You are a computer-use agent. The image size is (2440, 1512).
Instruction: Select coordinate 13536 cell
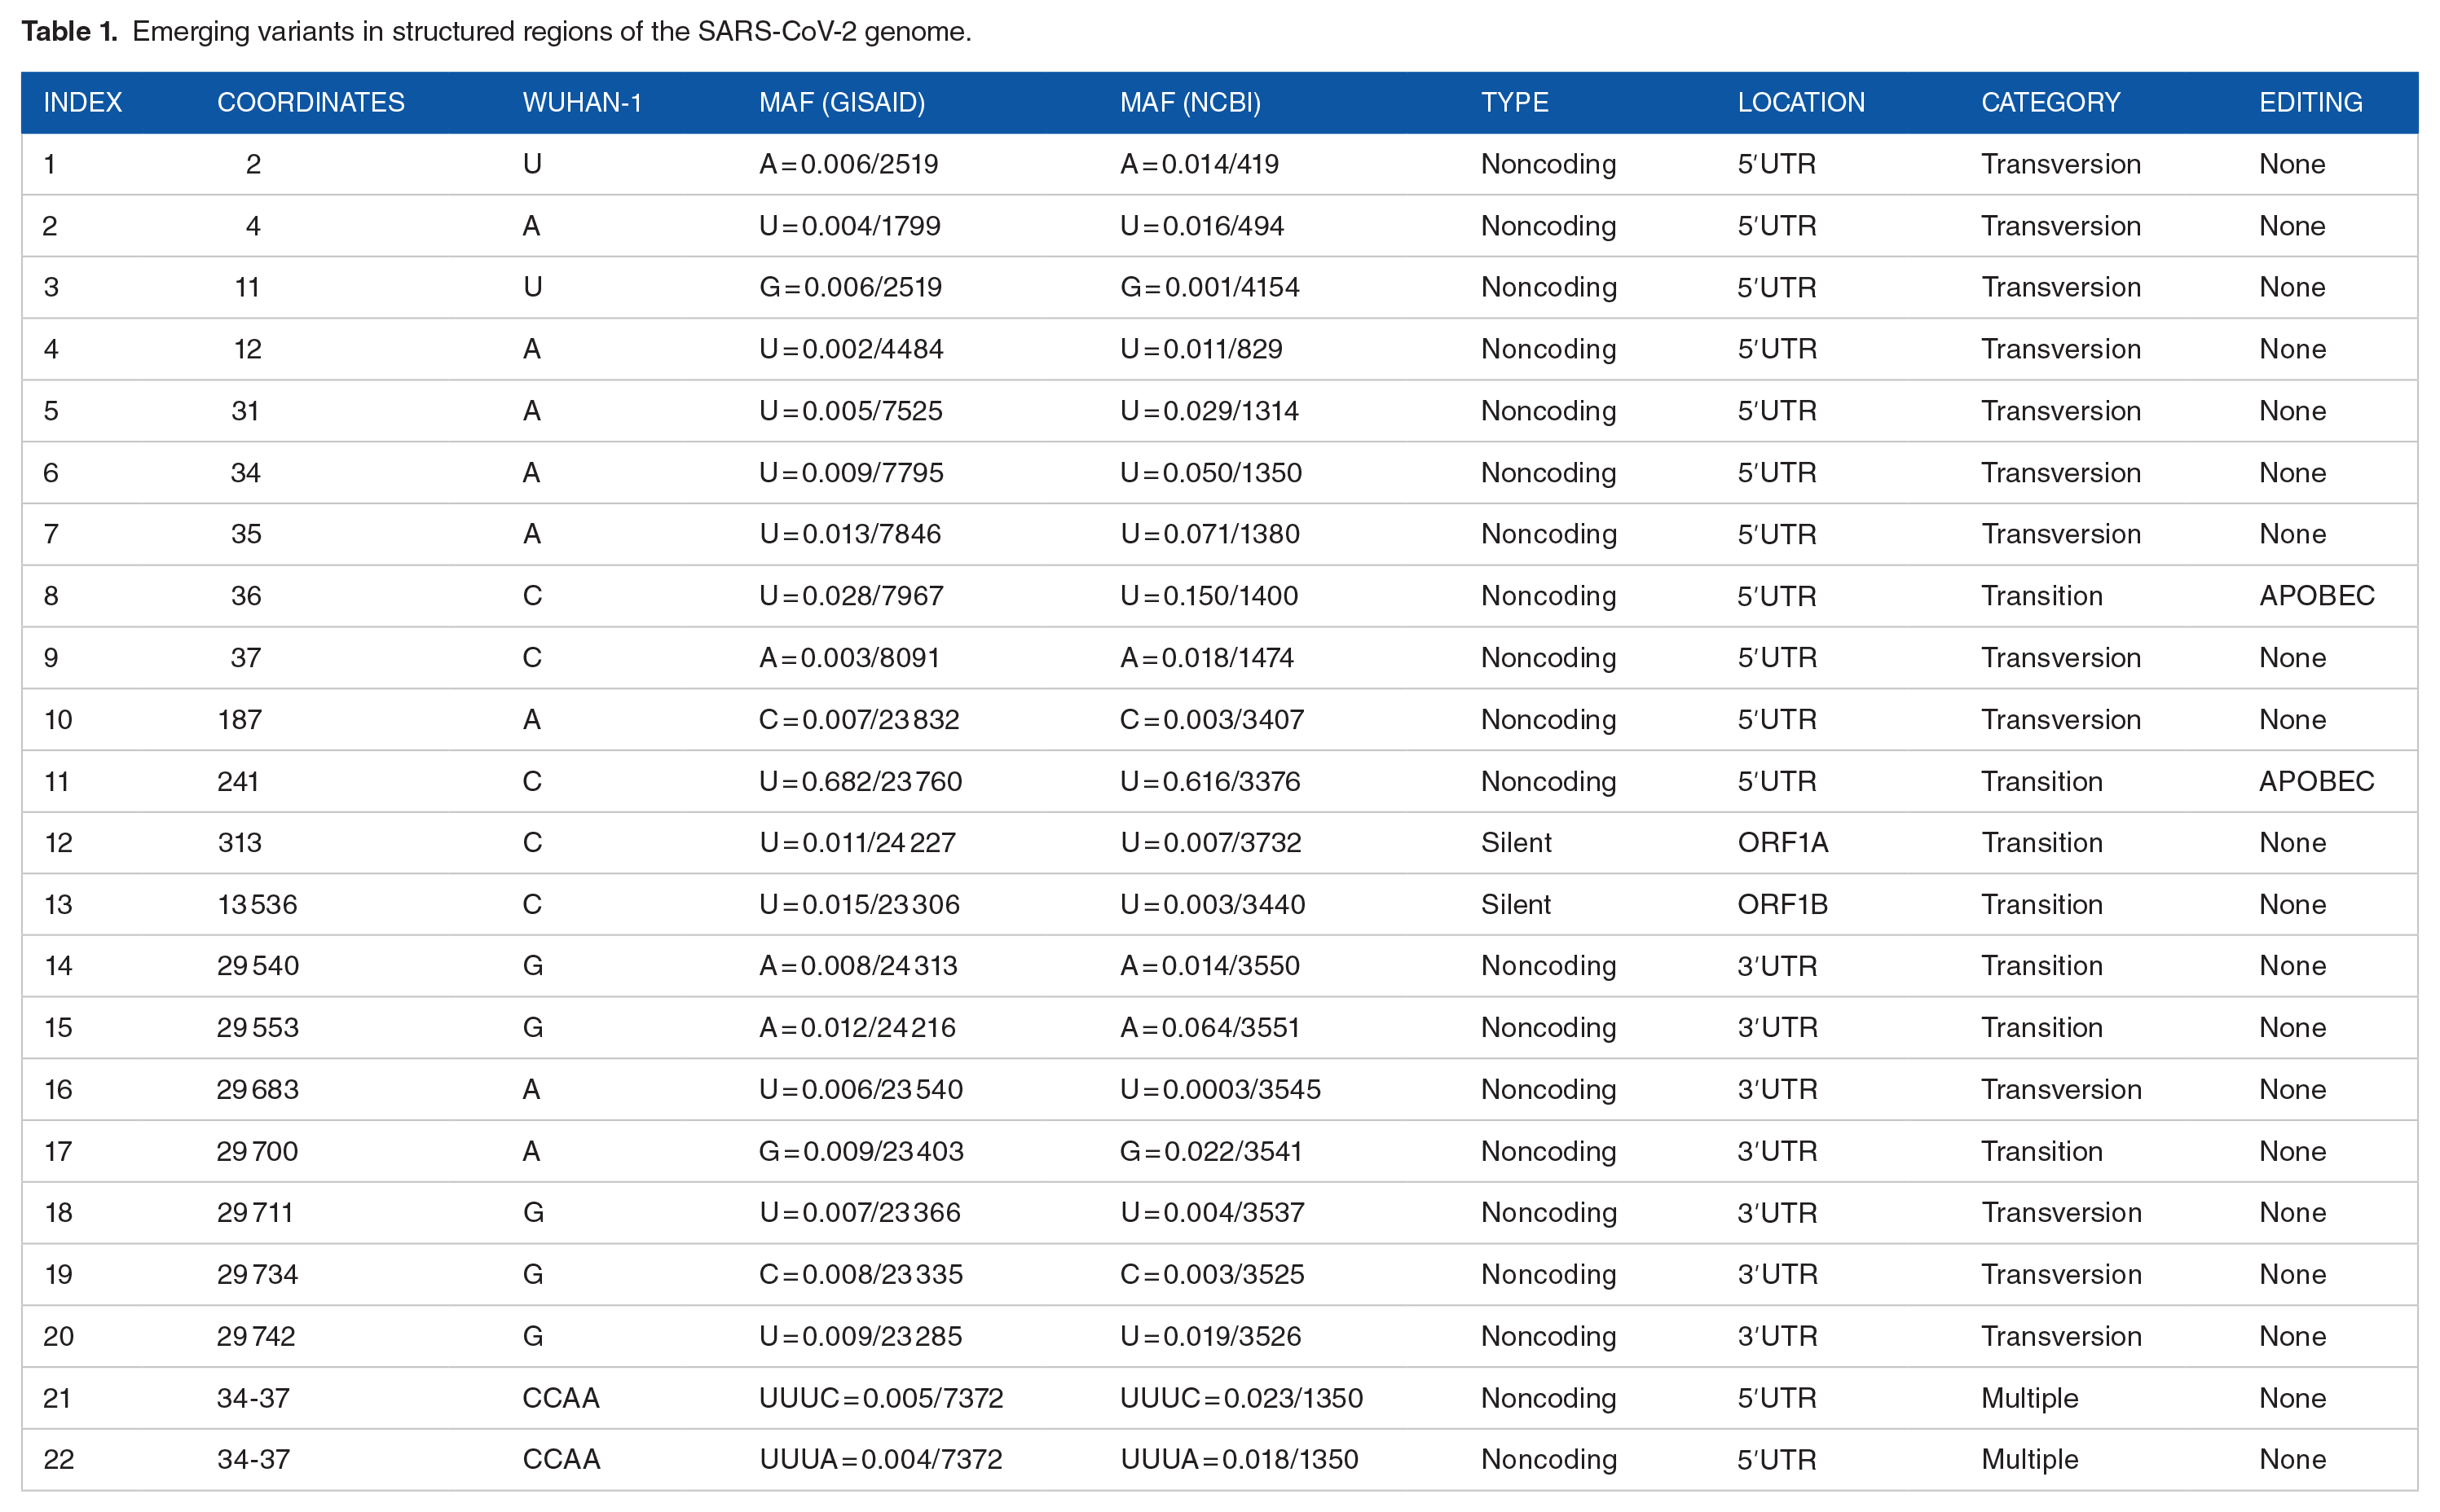[x=257, y=905]
